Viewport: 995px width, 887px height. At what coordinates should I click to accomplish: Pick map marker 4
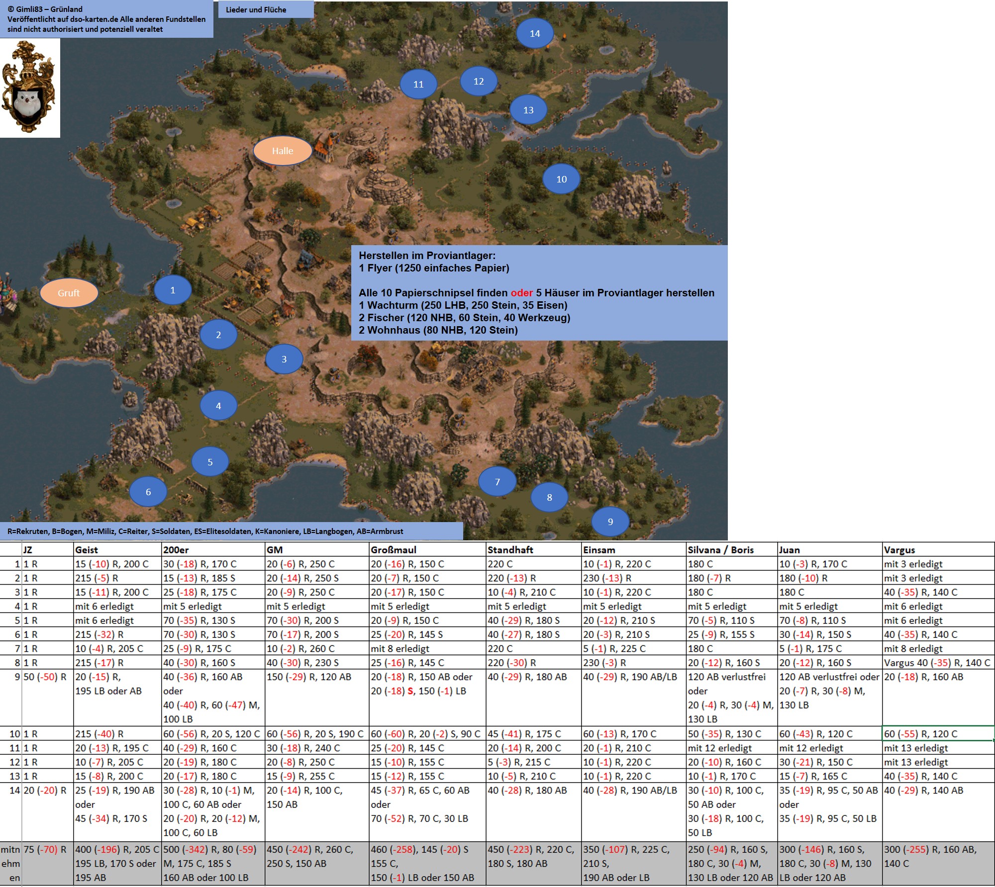[218, 406]
